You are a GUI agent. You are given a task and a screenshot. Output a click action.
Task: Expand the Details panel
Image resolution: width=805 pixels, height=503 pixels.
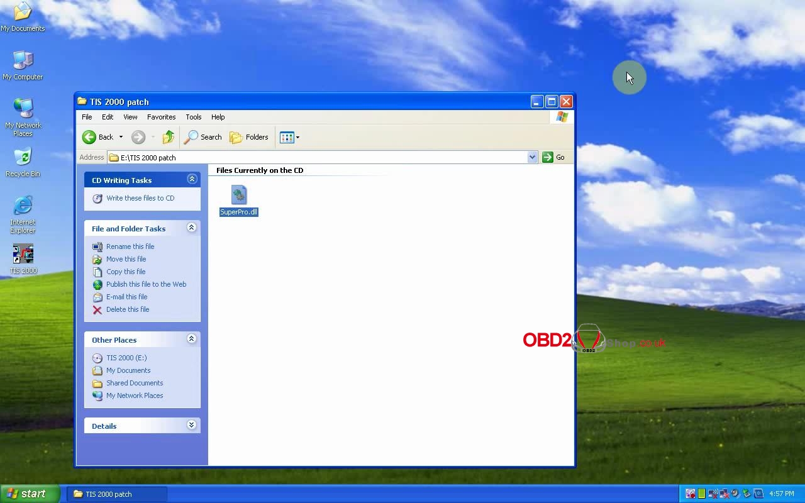point(192,426)
